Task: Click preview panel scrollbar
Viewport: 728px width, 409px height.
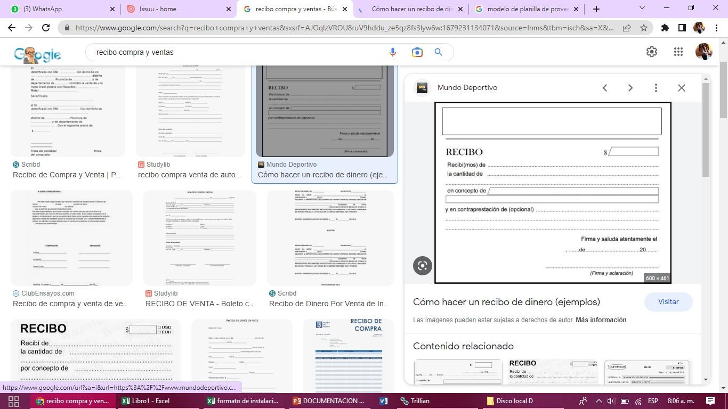Action: point(706,130)
